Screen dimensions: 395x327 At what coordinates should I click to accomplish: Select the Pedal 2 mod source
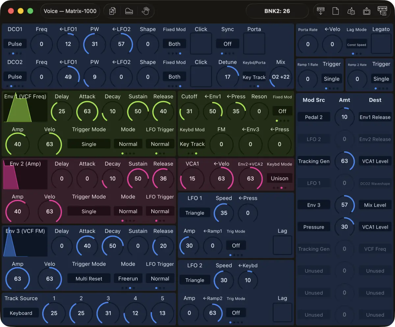[314, 117]
